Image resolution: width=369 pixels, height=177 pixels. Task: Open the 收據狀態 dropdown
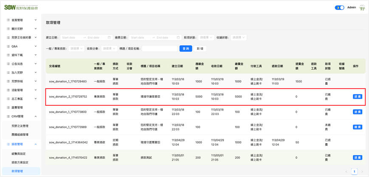(x=238, y=38)
